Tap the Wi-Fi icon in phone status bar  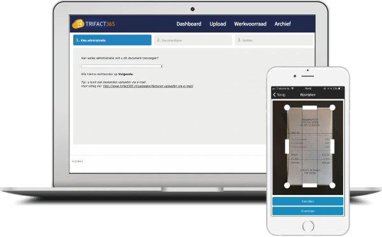click(293, 89)
